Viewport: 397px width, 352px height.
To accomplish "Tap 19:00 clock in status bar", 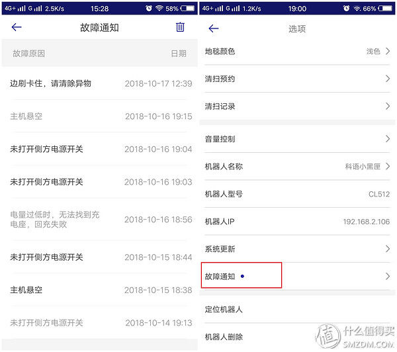I will (x=297, y=9).
